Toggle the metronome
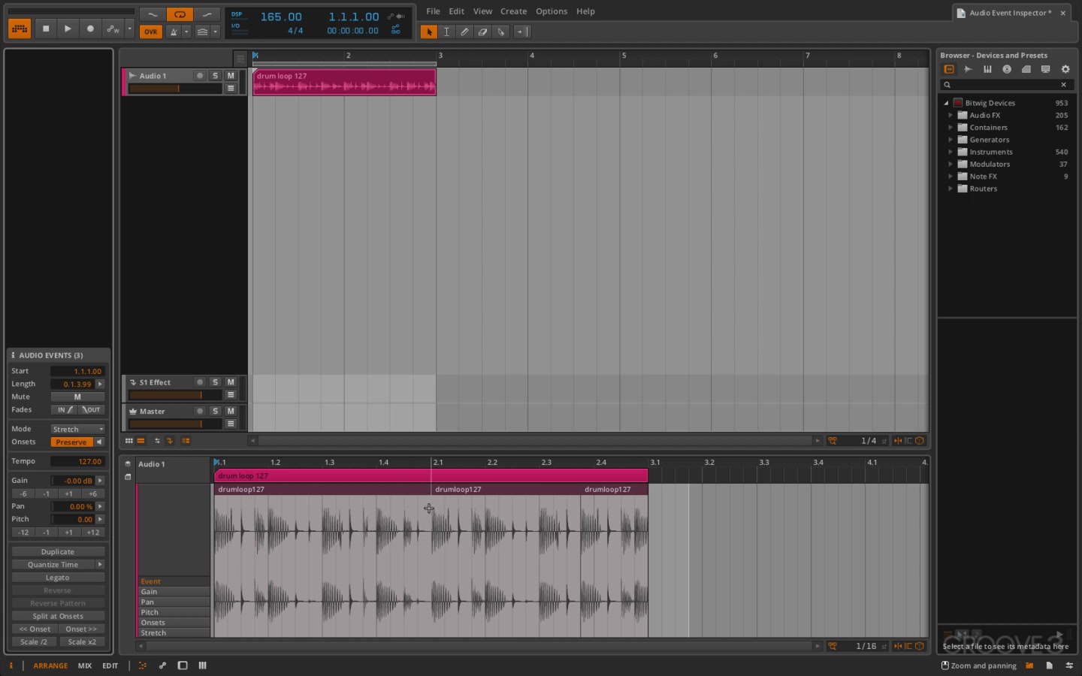Screen dimensions: 1082x676 [174, 32]
